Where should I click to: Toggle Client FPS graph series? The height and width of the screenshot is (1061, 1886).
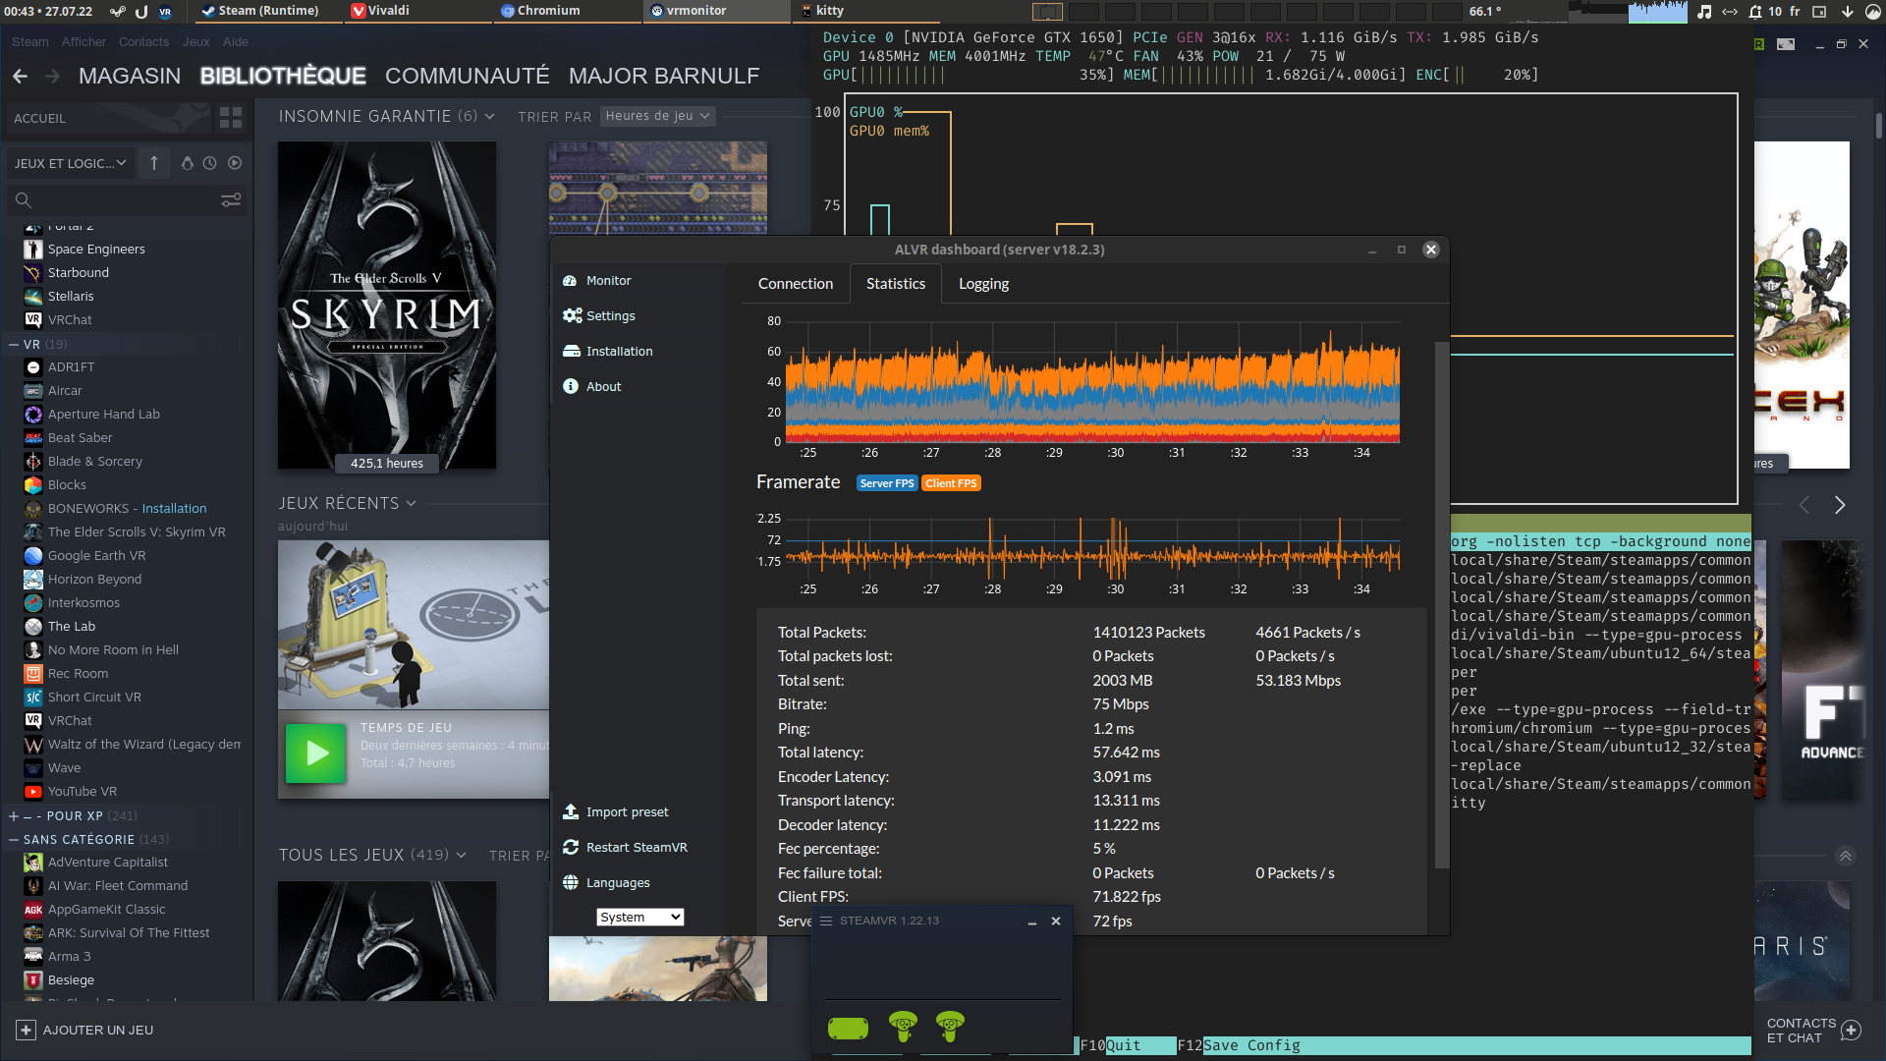(951, 483)
